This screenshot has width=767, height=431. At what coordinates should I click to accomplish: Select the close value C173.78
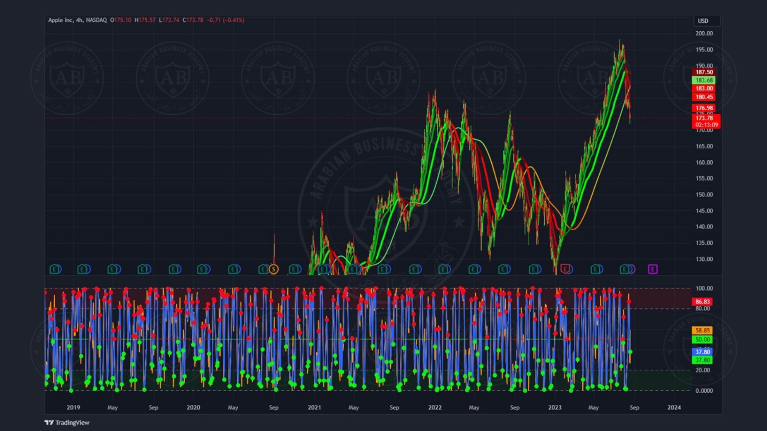[x=193, y=20]
